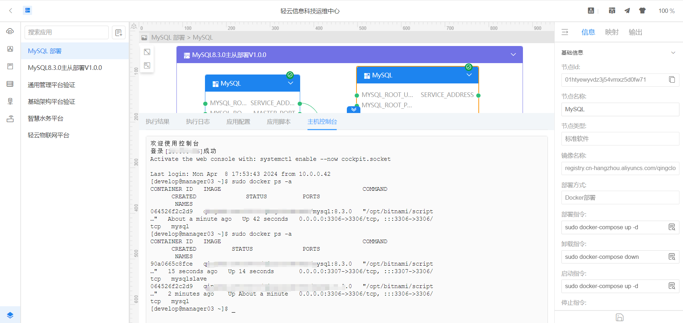Viewport: 683px width, 323px height.
Task: Open the third left sidebar icon
Action: [10, 66]
